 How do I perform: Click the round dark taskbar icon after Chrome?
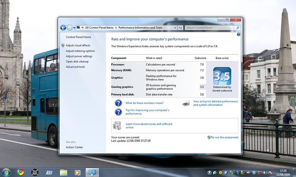point(35,172)
